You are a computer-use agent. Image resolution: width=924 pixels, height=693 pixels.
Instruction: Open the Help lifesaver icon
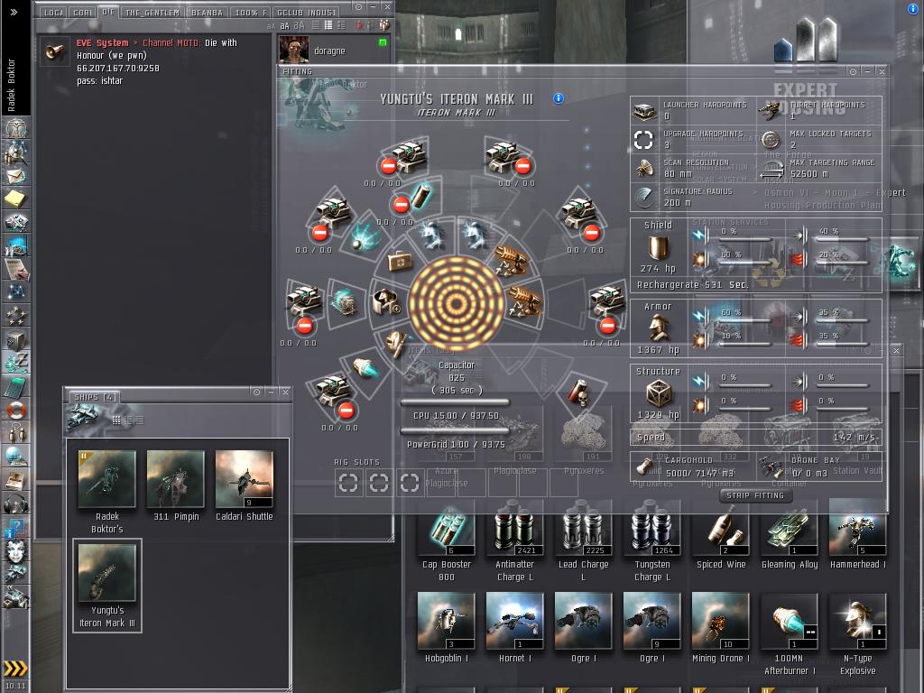tap(16, 409)
